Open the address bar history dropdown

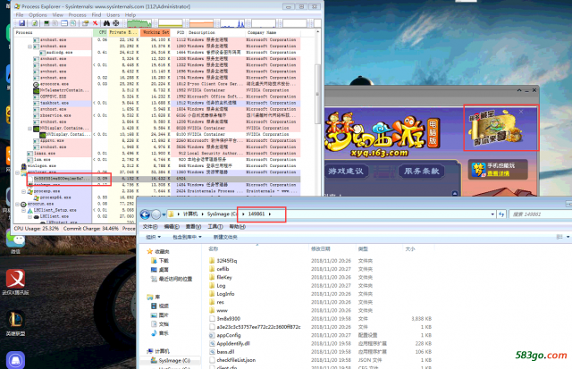tap(492, 214)
